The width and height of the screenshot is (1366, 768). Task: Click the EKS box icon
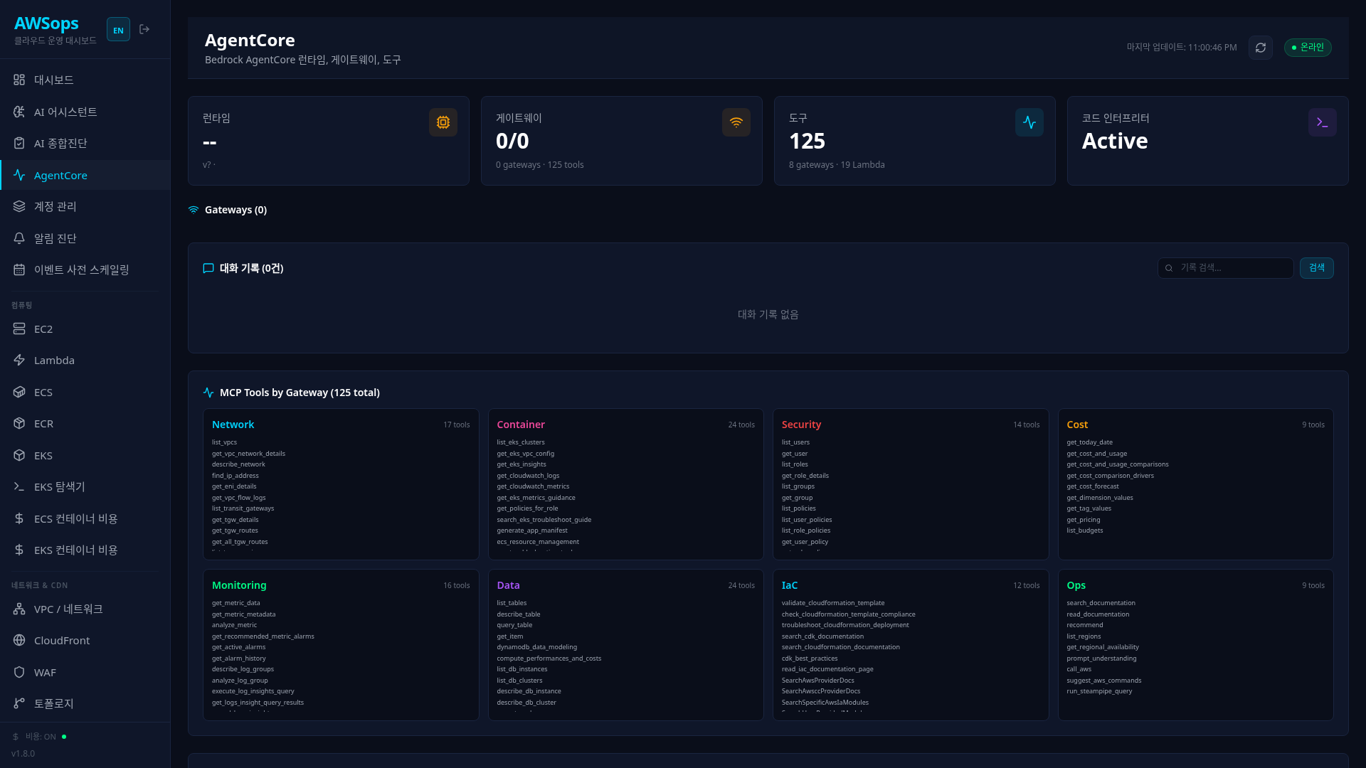click(19, 455)
